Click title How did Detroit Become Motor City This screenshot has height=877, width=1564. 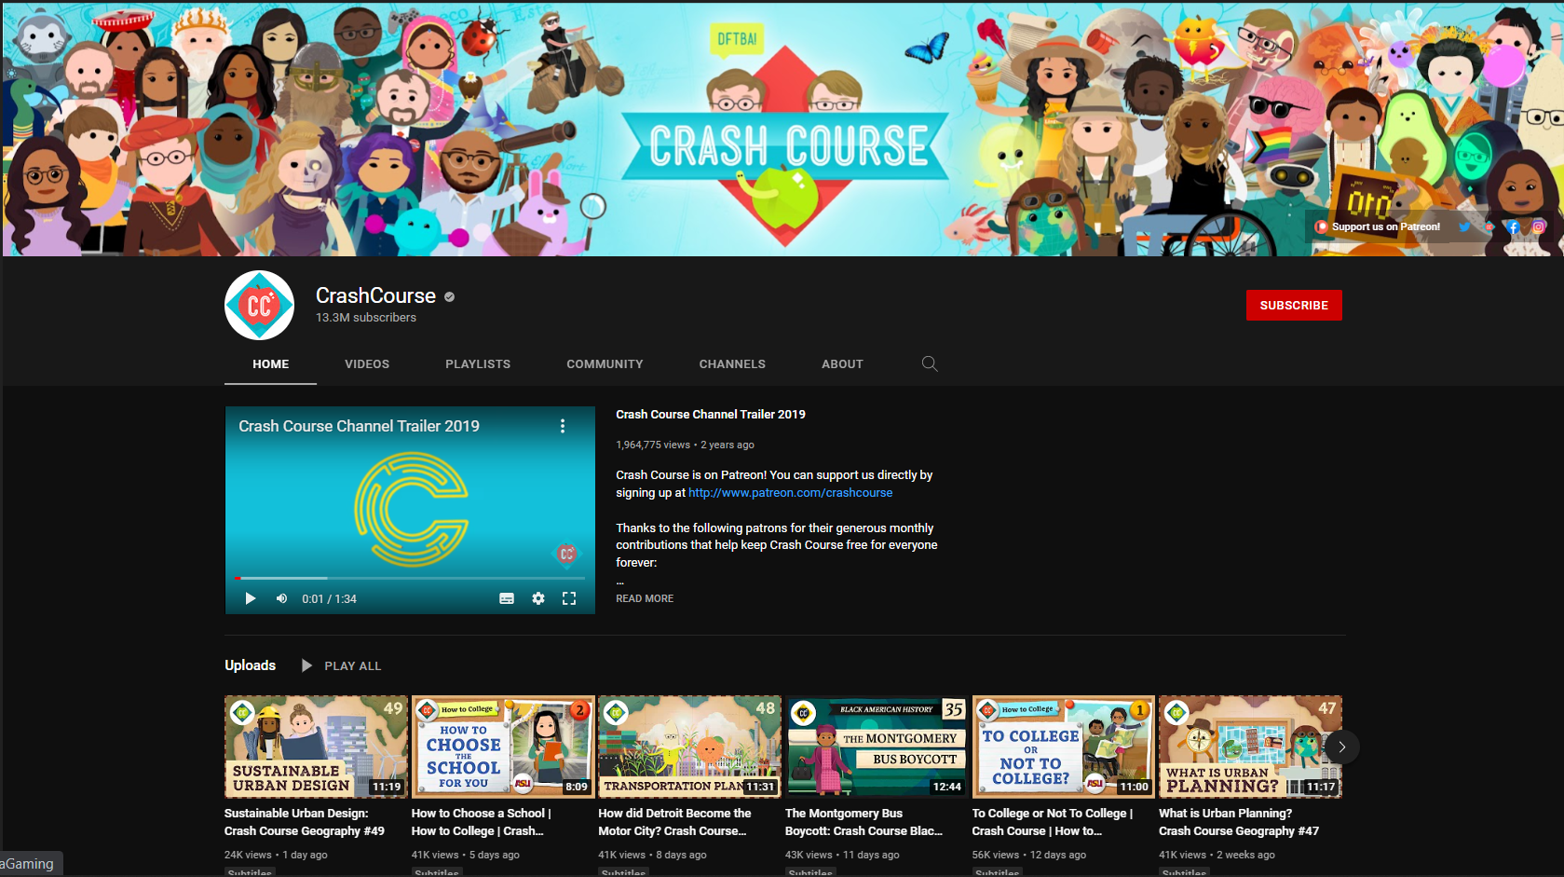(x=675, y=822)
